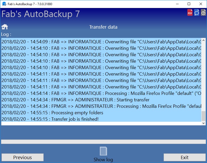This screenshot has width=207, height=163.
Task: Select the 14:54:14 Firefox Profile processing line
Action: pyautogui.click(x=101, y=93)
